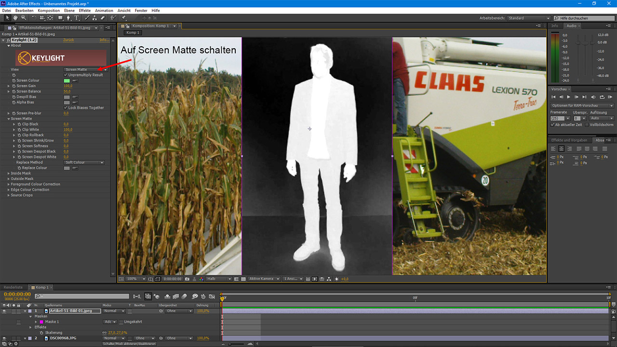Hide the Artikel-51-Bild-01.jpeg layer
Viewport: 617px width, 347px height.
point(4,311)
